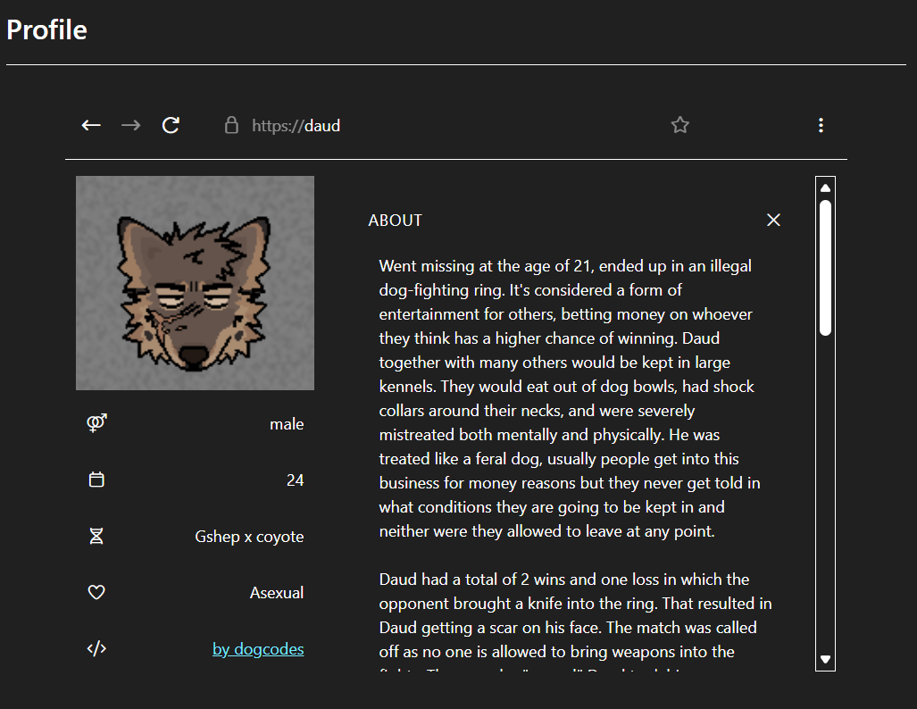Click the Profile page heading

pos(47,29)
